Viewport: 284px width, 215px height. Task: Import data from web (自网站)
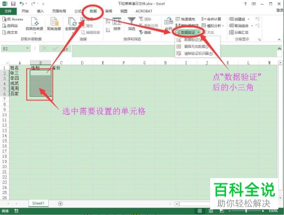pos(10,26)
